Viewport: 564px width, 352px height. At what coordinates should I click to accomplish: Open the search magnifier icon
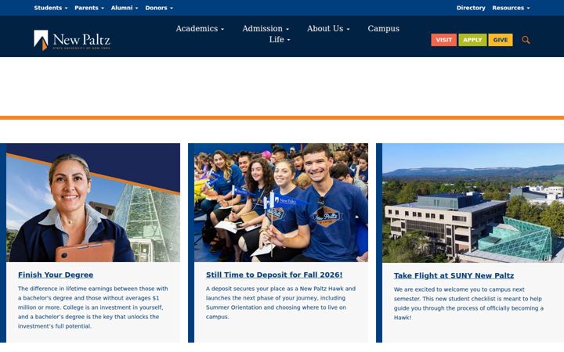(x=526, y=40)
